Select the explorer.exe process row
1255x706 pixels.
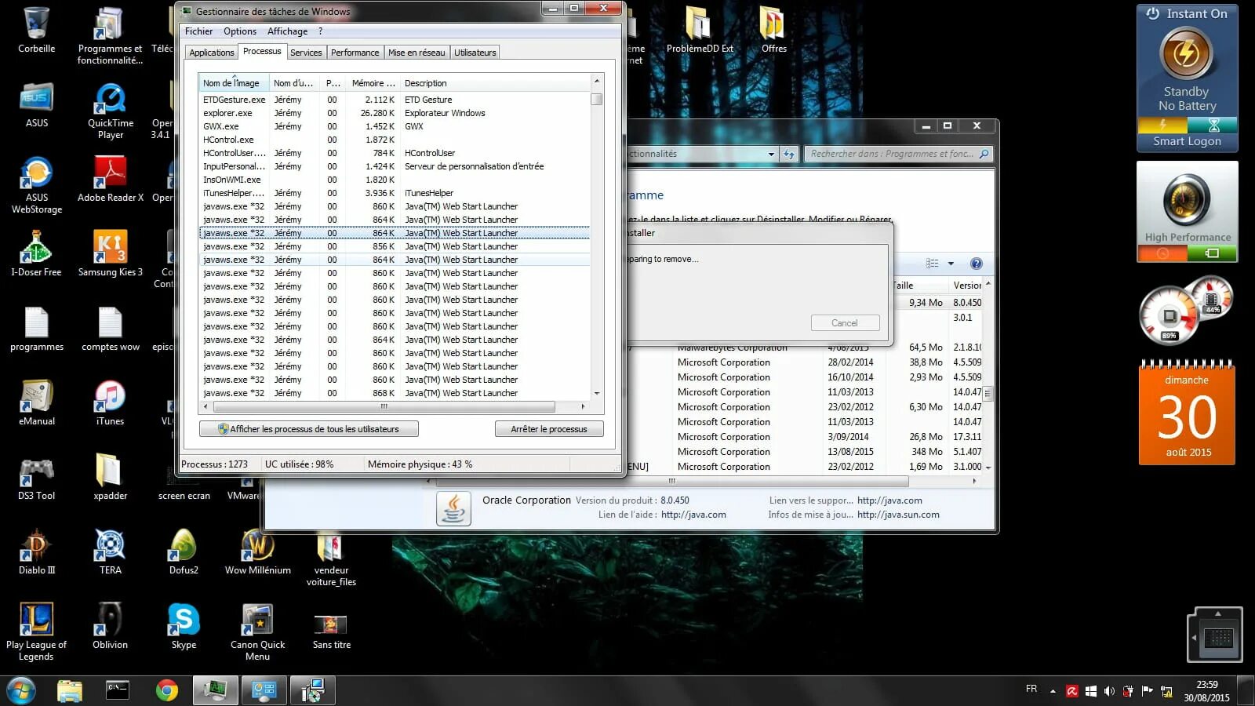coord(395,113)
